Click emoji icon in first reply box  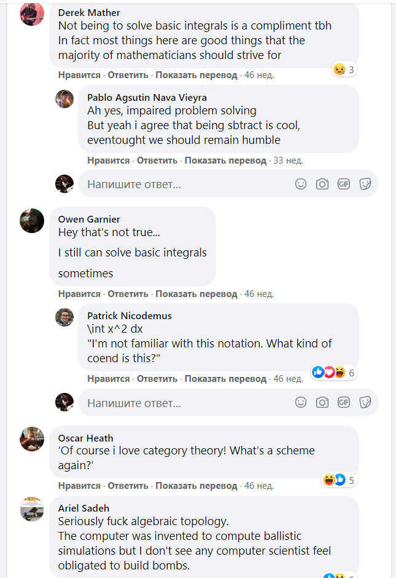[x=301, y=184]
